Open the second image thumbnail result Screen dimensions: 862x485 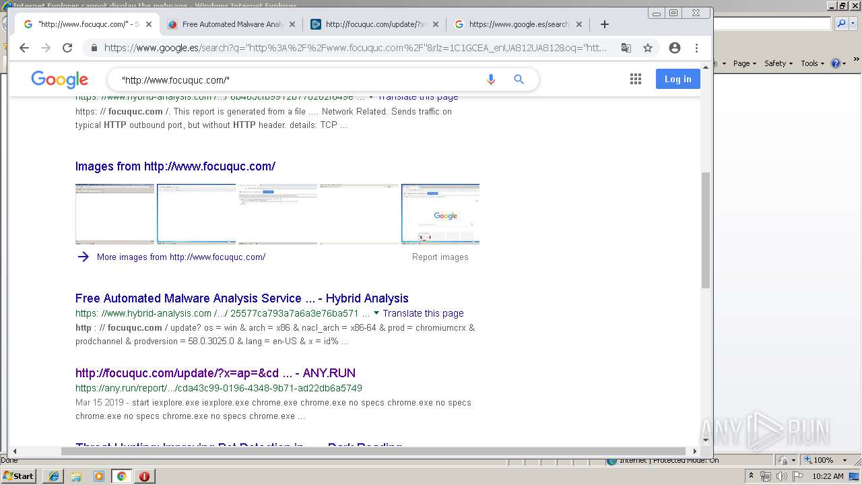click(x=196, y=214)
